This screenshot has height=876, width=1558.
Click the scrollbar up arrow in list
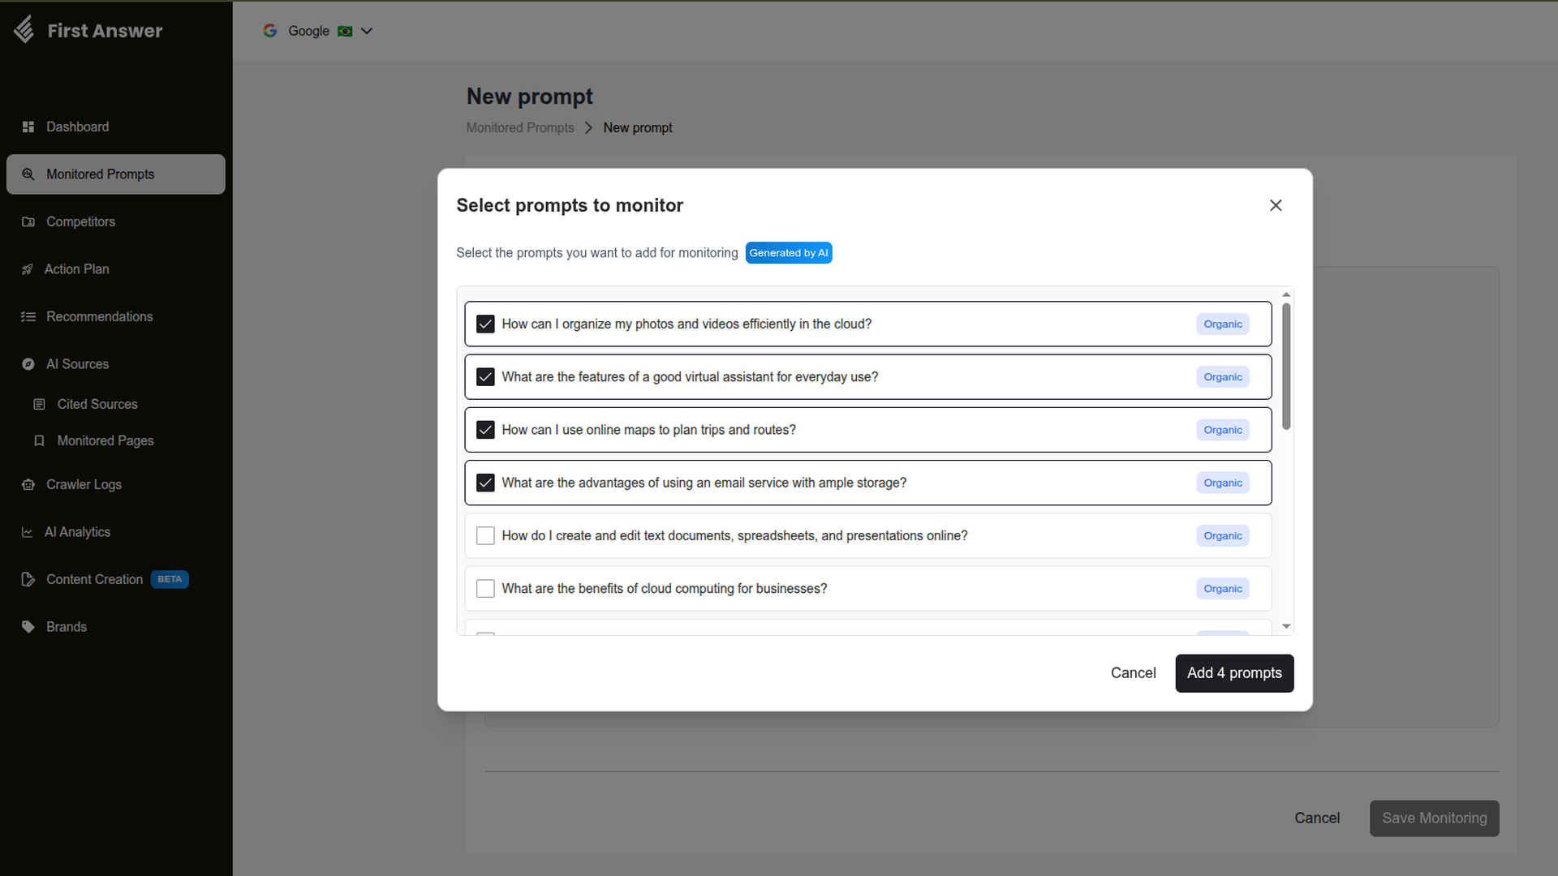pyautogui.click(x=1286, y=294)
